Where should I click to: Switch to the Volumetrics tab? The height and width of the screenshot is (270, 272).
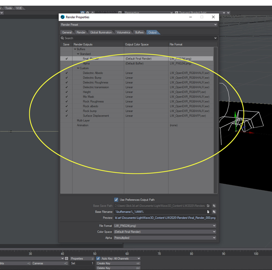[x=123, y=32]
